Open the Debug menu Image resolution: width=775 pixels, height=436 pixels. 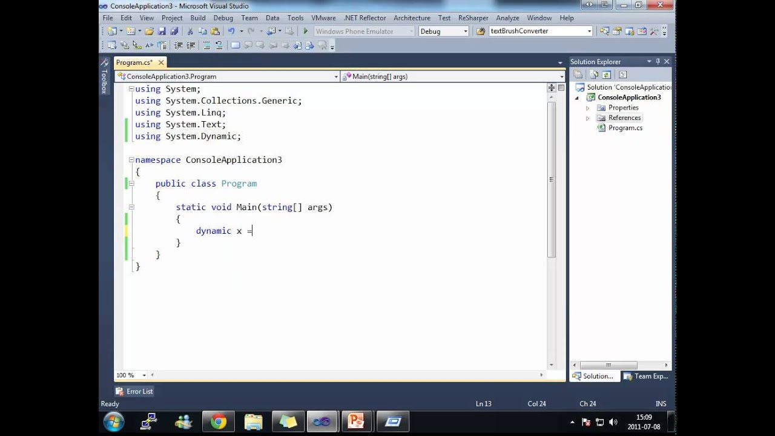tap(223, 18)
